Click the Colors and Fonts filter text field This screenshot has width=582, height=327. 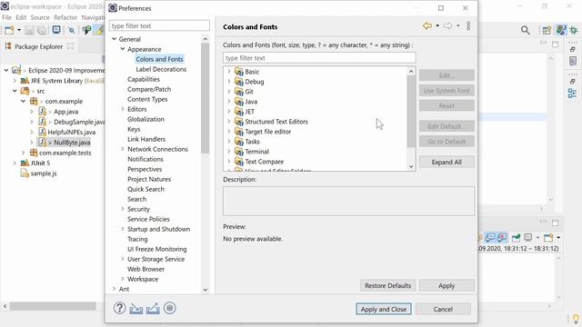(x=319, y=58)
